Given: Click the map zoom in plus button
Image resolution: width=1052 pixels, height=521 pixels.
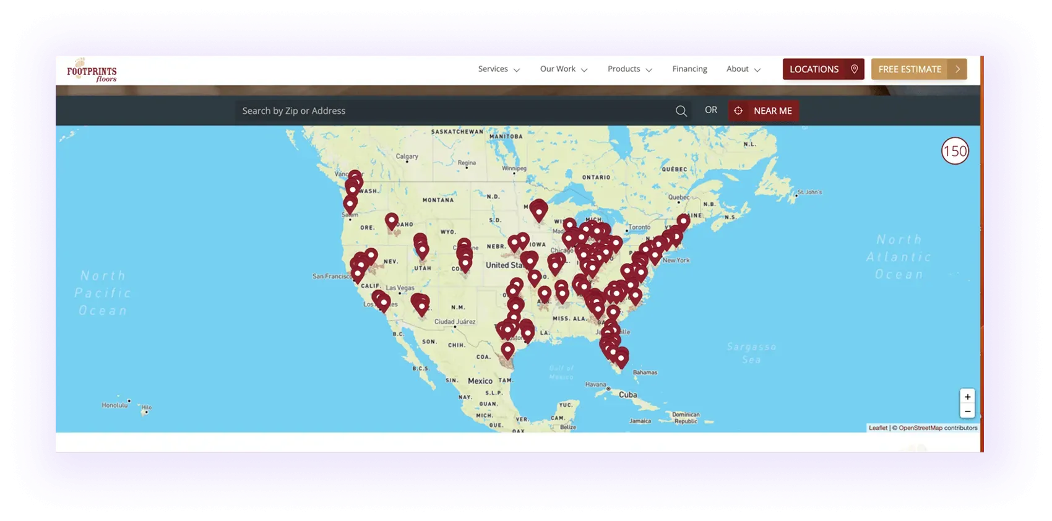Looking at the screenshot, I should (967, 397).
